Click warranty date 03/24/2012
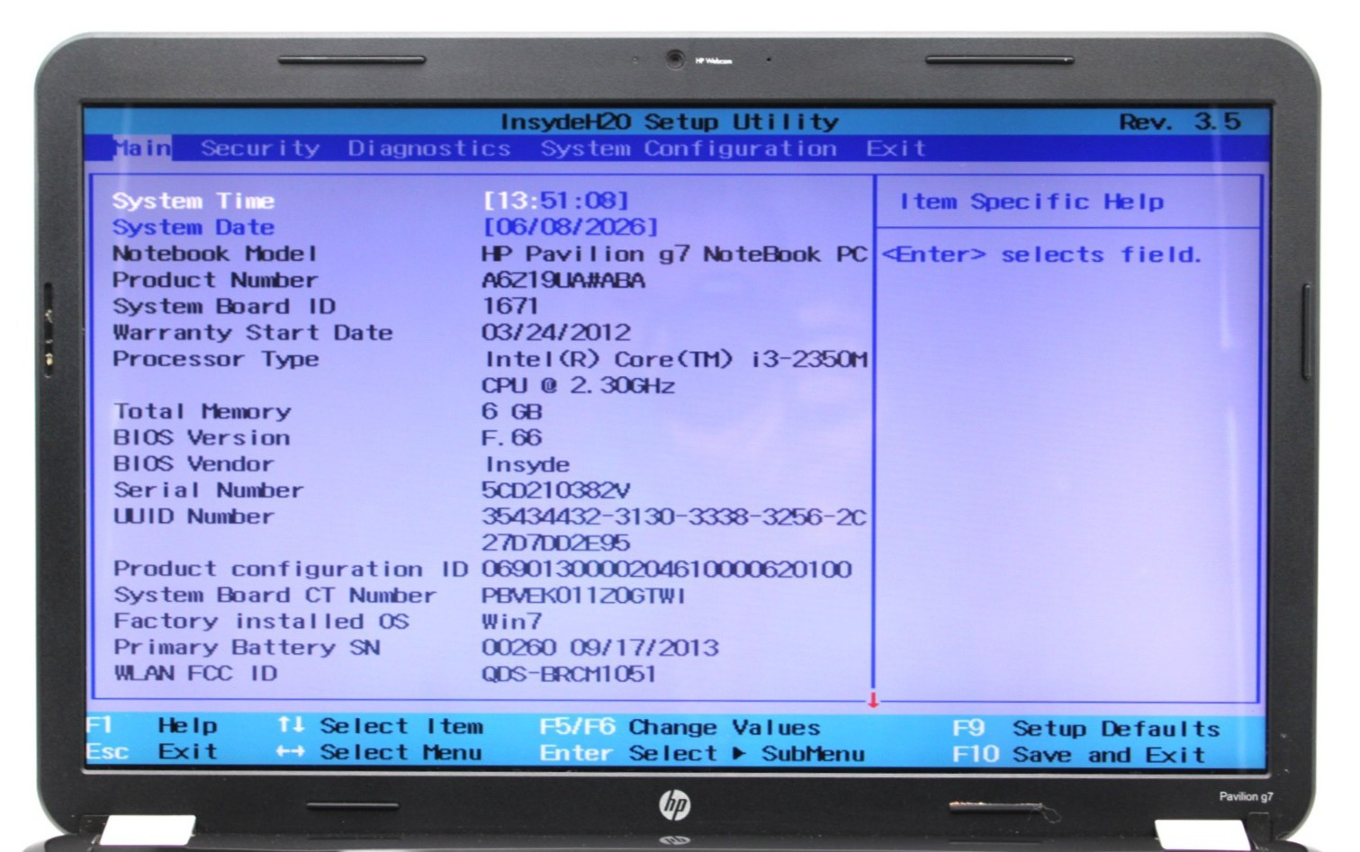The image size is (1360, 852). [556, 333]
